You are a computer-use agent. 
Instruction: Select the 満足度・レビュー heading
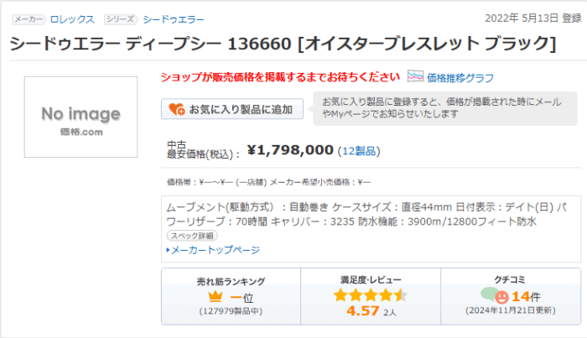coord(371,279)
